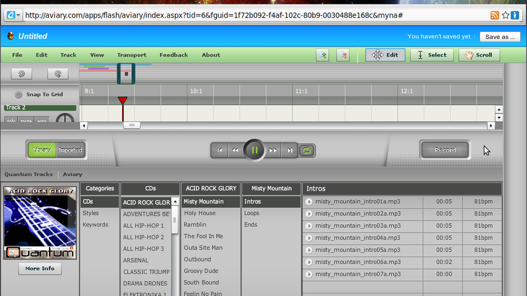Click the timeline scroll left arrow

tap(84, 125)
